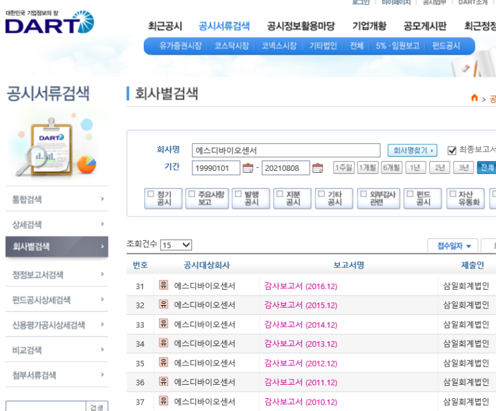Screen dimensions: 496x411
Task: Select the 1개월 period button
Action: [x=368, y=168]
